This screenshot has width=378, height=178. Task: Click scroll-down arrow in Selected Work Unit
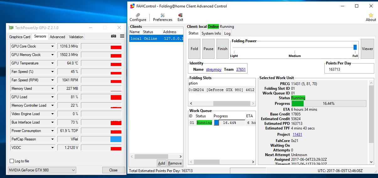(371, 162)
